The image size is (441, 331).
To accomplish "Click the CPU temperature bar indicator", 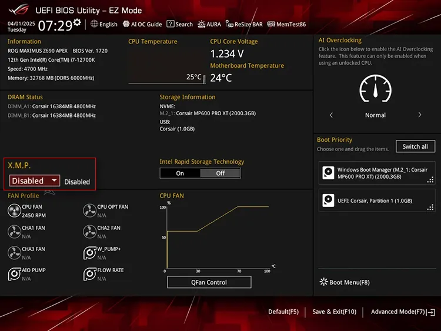I will 204,79.
